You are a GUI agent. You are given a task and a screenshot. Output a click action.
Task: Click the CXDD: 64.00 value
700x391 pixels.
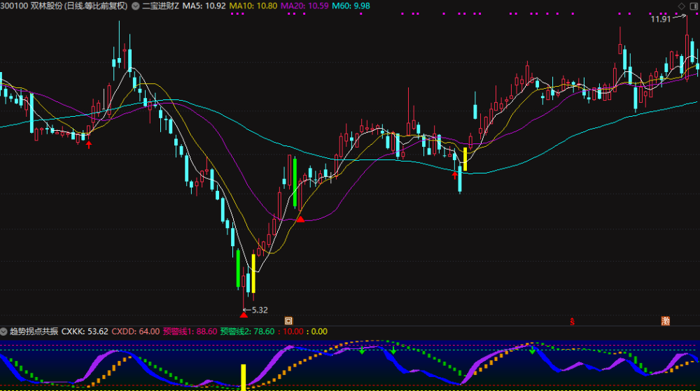[x=135, y=332]
